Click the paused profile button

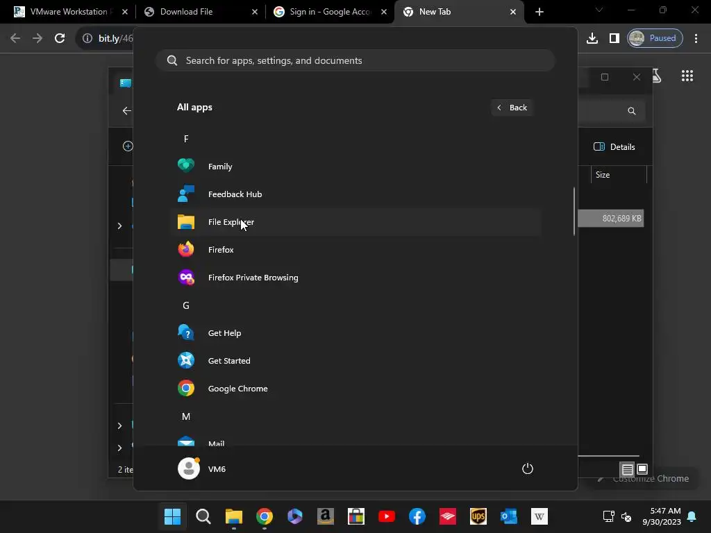click(x=655, y=38)
